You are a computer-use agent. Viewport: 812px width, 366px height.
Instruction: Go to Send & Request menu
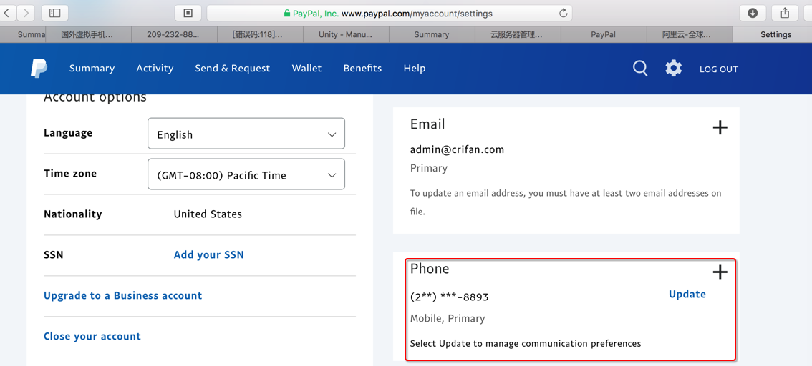(x=232, y=69)
